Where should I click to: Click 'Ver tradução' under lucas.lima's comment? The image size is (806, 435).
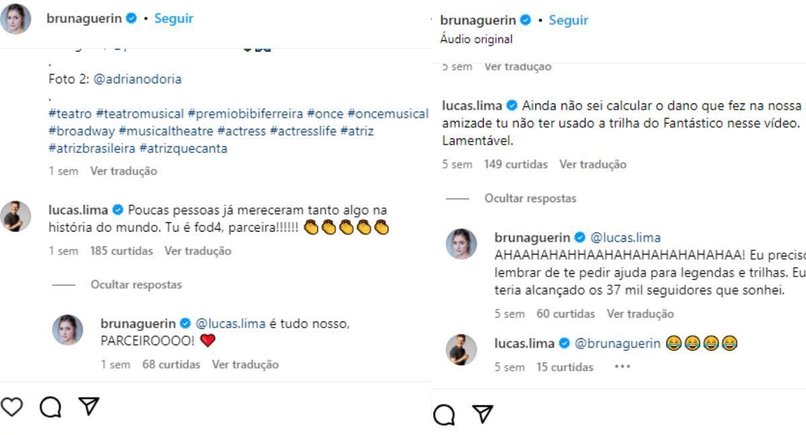click(x=198, y=250)
